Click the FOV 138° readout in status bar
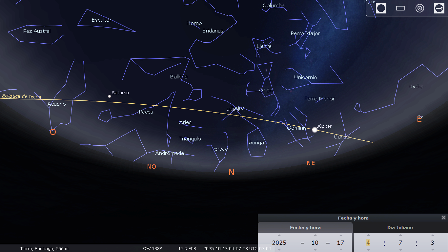Image resolution: width=448 pixels, height=252 pixels. point(152,248)
